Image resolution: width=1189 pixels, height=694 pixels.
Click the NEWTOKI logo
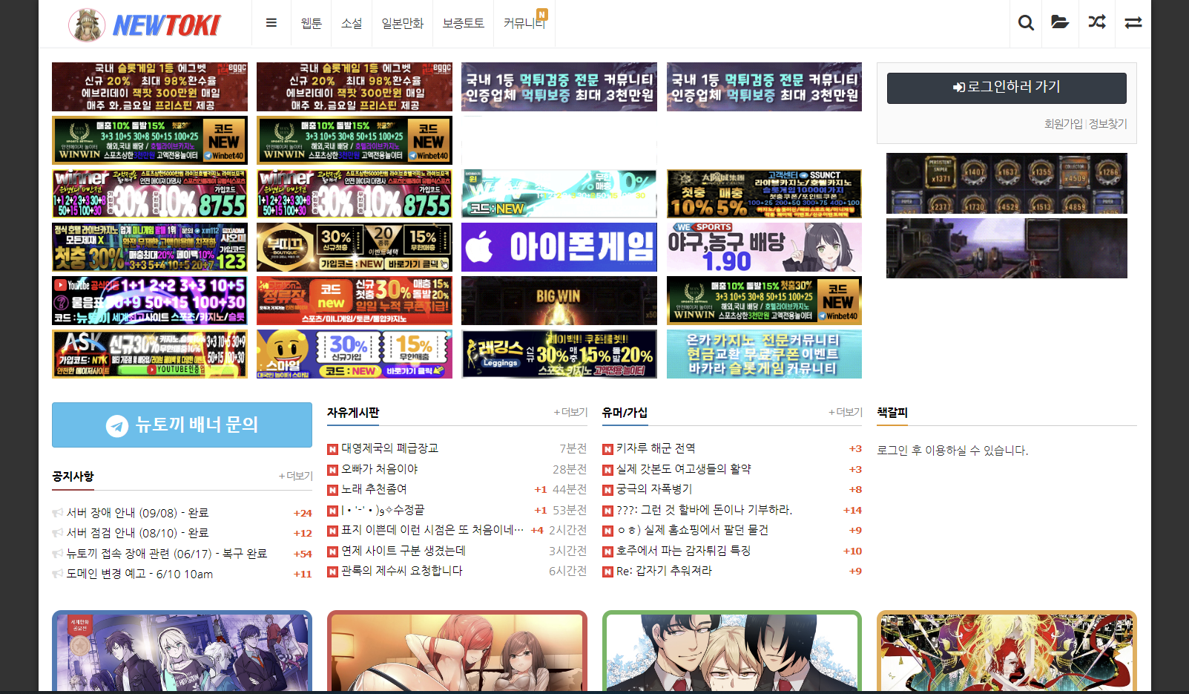coord(145,24)
